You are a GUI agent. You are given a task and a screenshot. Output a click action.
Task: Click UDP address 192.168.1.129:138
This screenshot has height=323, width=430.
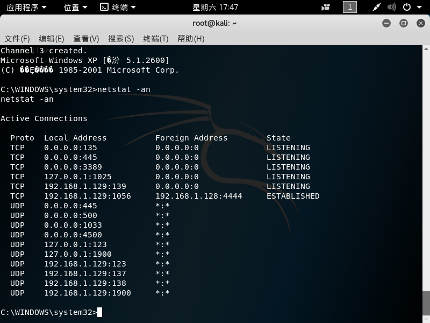[85, 283]
